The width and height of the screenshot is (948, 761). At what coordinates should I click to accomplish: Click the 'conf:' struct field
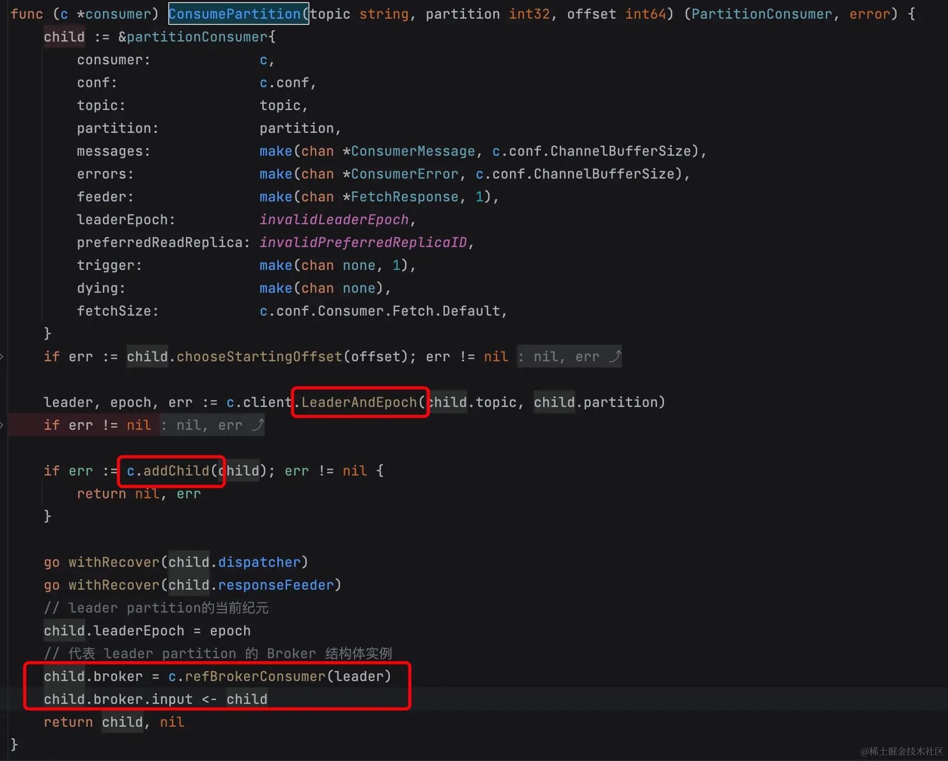[x=97, y=83]
